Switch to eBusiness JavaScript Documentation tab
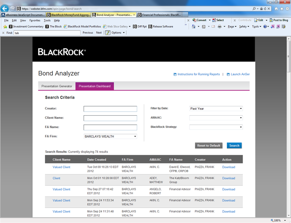This screenshot has width=291, height=223. (23, 15)
